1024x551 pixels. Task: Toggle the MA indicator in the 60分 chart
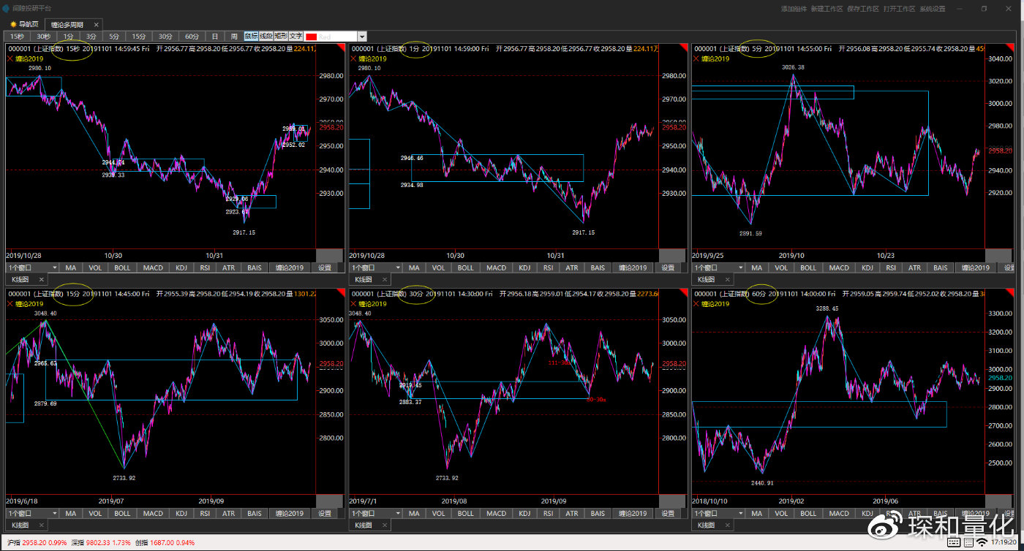[757, 513]
